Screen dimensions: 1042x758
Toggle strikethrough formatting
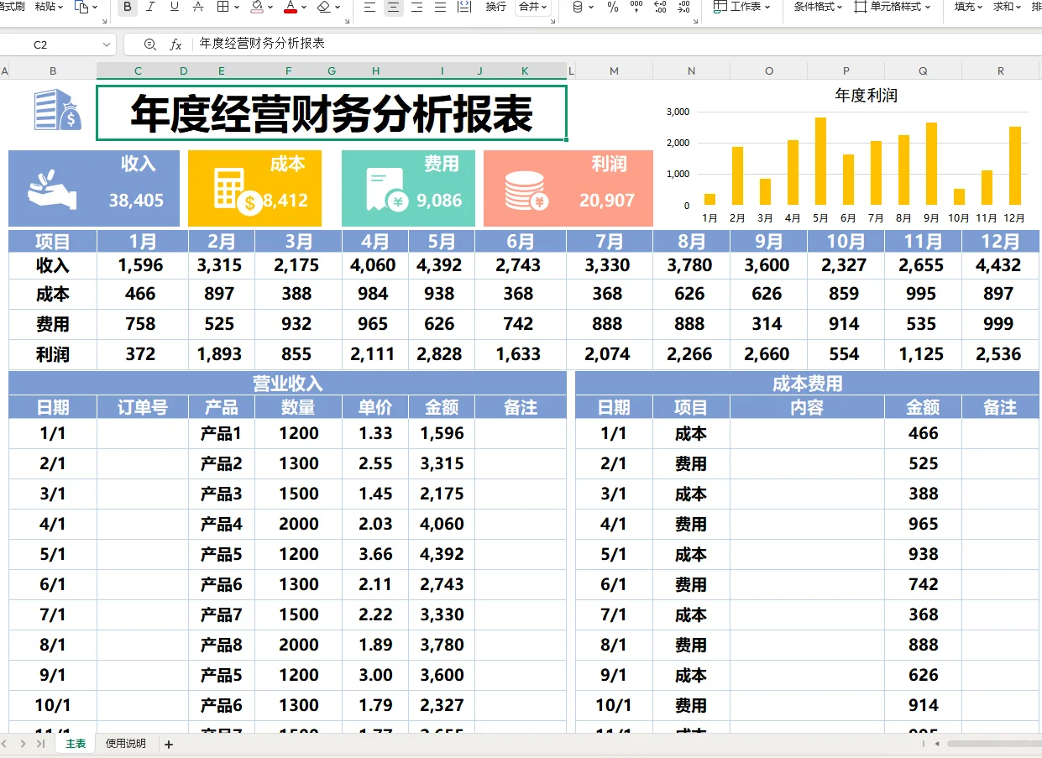coord(197,7)
